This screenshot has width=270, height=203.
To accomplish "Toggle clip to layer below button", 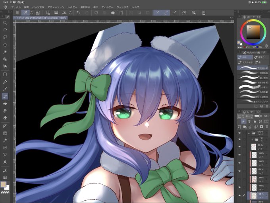I will click(x=243, y=121).
